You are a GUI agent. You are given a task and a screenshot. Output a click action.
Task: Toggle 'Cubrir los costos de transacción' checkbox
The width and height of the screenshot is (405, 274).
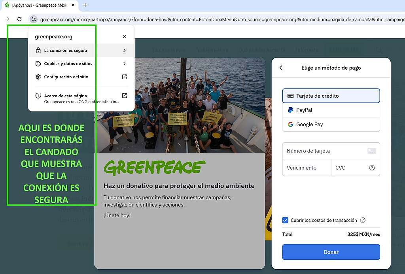285,220
